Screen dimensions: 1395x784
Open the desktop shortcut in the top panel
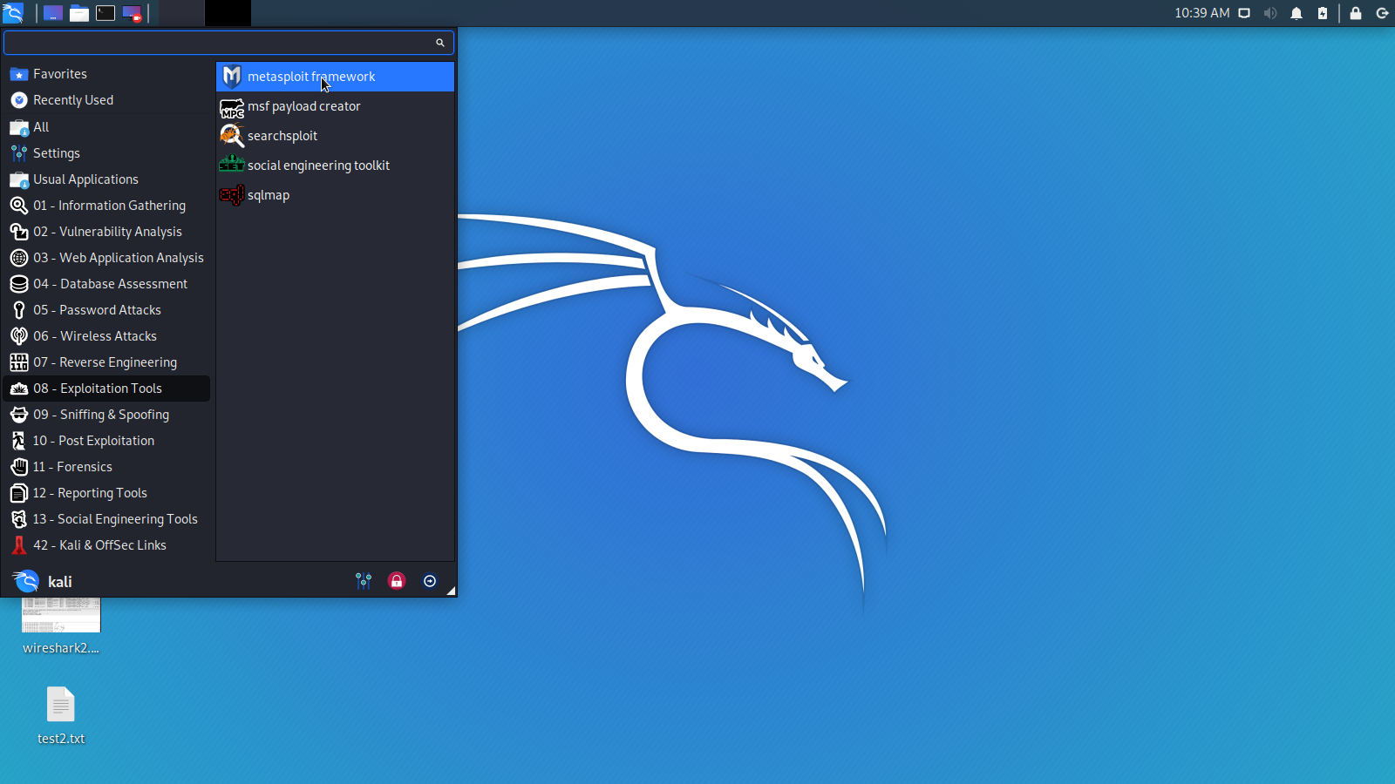click(x=53, y=13)
